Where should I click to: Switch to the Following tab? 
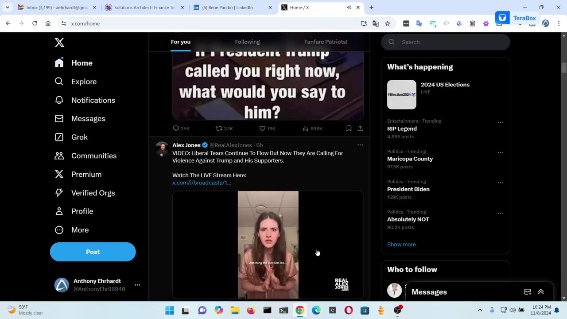coord(247,42)
